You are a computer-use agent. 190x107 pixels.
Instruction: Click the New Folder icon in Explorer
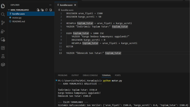point(42,10)
